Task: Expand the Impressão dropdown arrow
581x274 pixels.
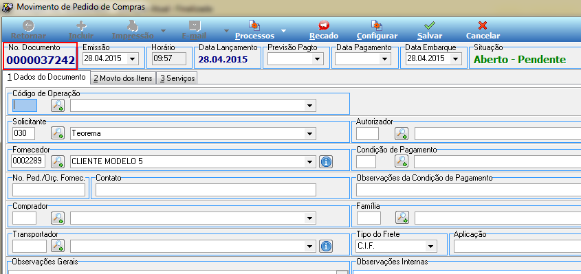Action: pyautogui.click(x=163, y=31)
